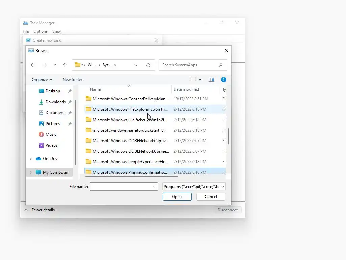
Task: Click the Browse dialog title icon
Action: click(31, 51)
